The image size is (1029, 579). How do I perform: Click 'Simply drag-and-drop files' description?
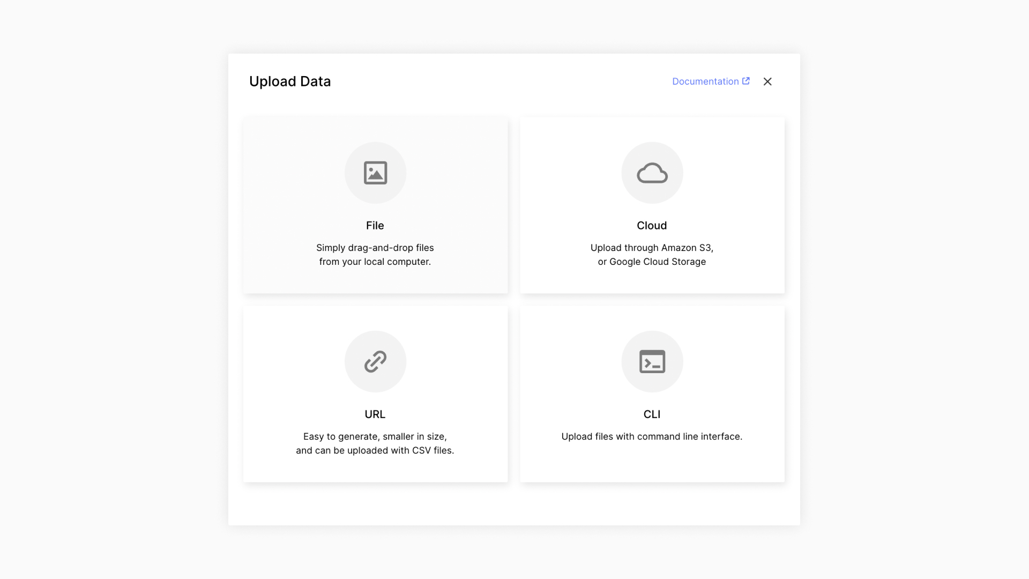[x=375, y=248]
